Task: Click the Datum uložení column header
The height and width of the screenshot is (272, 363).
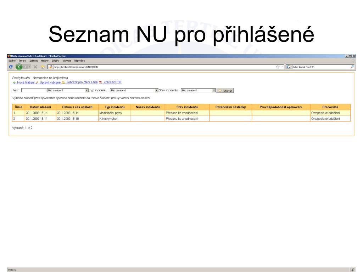Action: click(40, 107)
